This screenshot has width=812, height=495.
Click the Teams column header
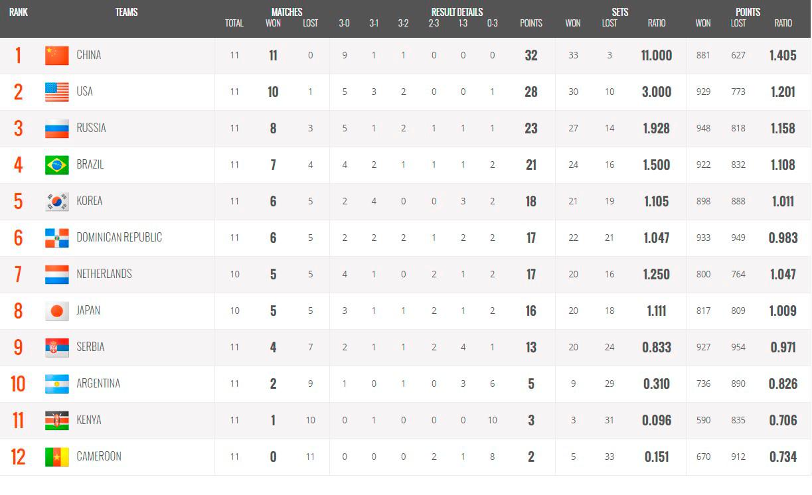point(126,12)
